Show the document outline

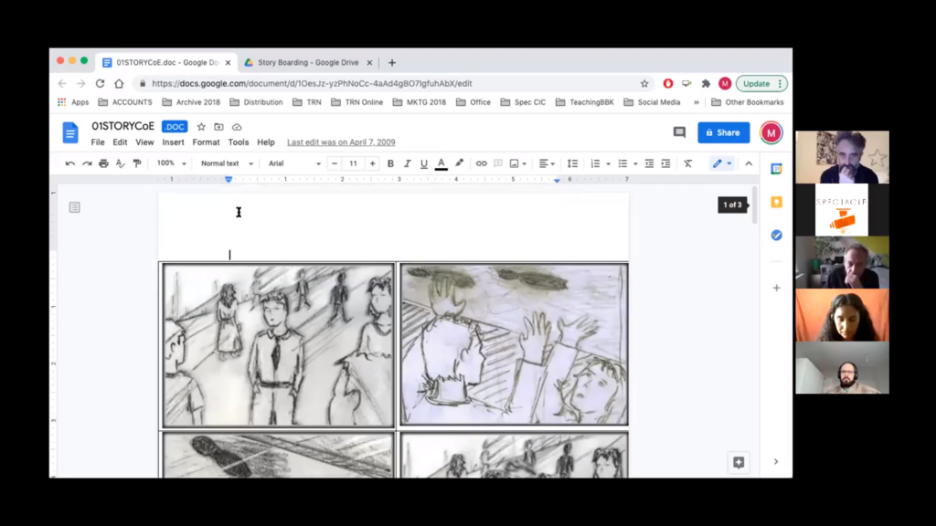coord(75,207)
